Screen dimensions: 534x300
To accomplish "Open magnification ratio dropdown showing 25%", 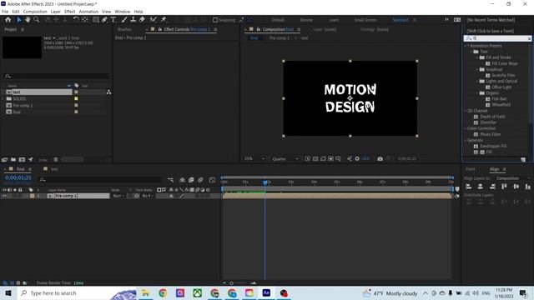I will click(x=254, y=159).
